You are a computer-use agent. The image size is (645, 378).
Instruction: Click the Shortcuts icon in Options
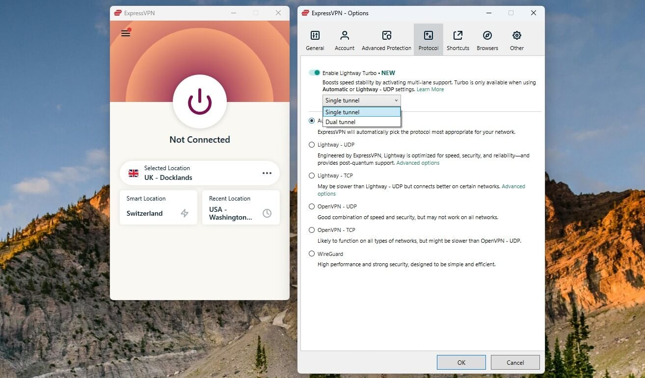point(457,39)
